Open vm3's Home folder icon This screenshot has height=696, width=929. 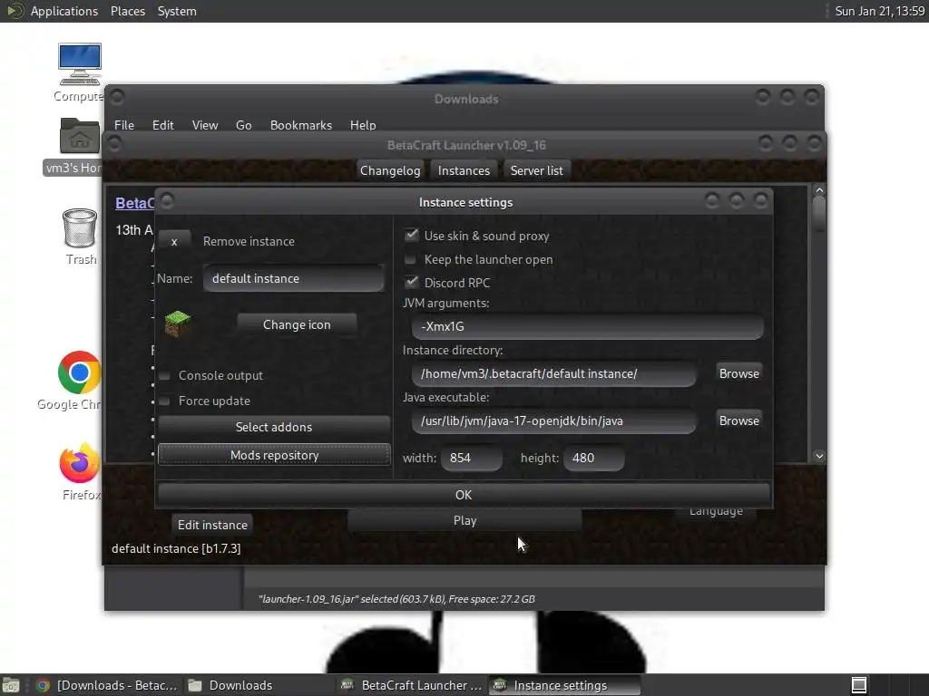click(x=80, y=136)
